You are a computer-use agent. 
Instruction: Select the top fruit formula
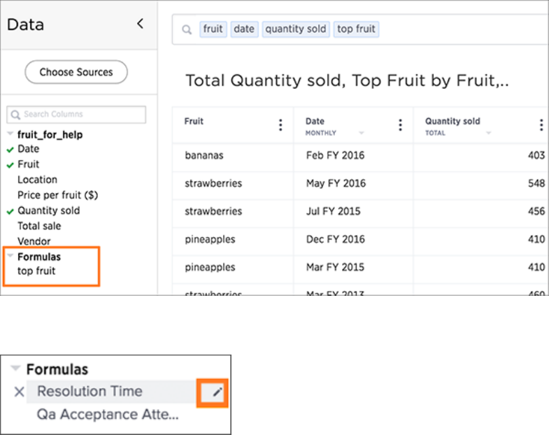36,271
